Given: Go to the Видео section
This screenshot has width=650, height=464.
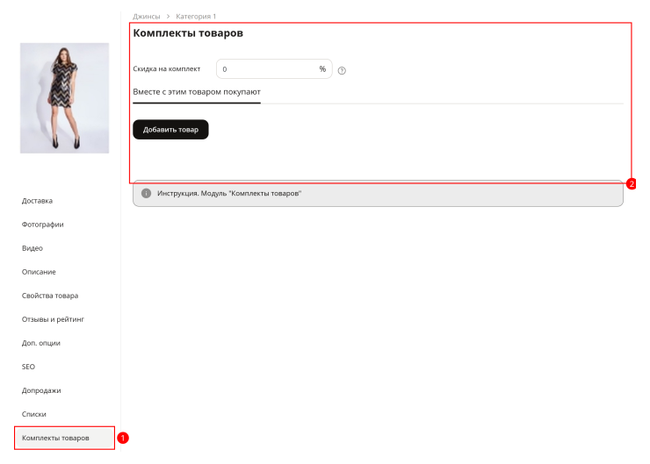Looking at the screenshot, I should click(32, 248).
